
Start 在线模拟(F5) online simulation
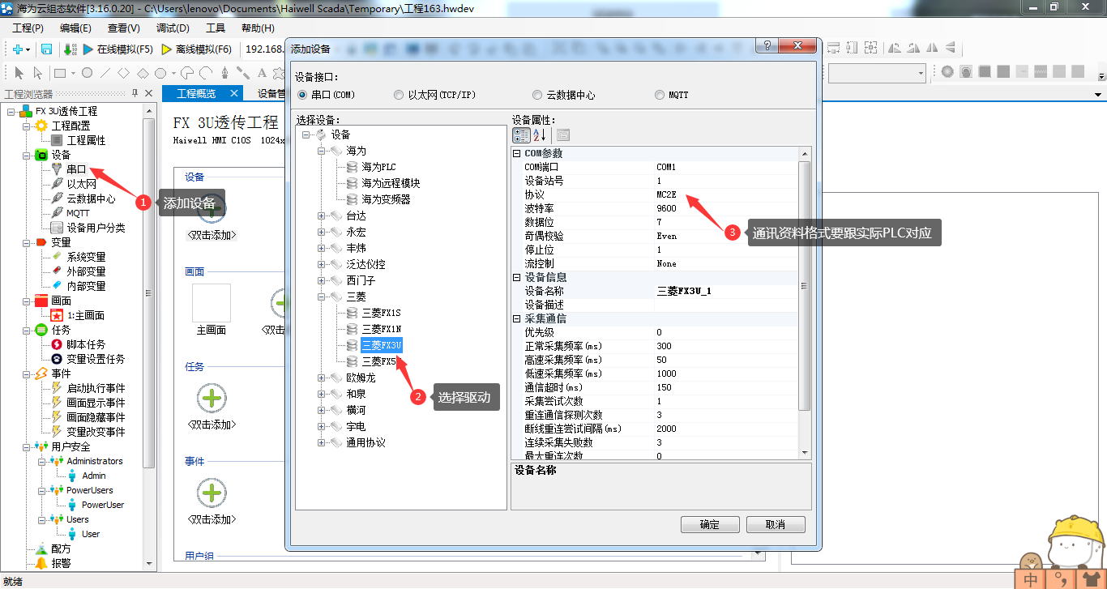[x=118, y=49]
